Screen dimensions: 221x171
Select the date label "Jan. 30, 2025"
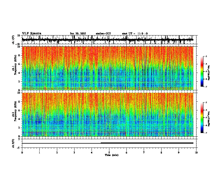(x=78, y=34)
